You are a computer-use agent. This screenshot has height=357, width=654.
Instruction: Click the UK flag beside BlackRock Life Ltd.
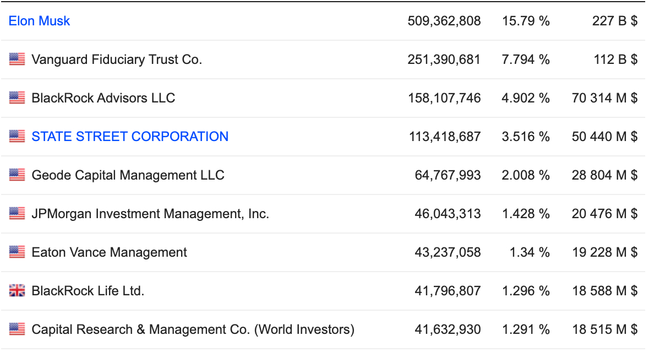pyautogui.click(x=17, y=291)
